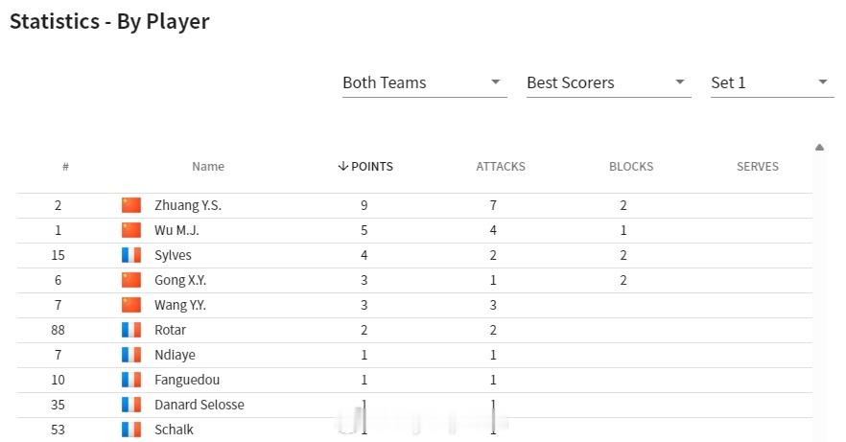
Task: Open the Best Scorers dropdown
Action: point(608,83)
